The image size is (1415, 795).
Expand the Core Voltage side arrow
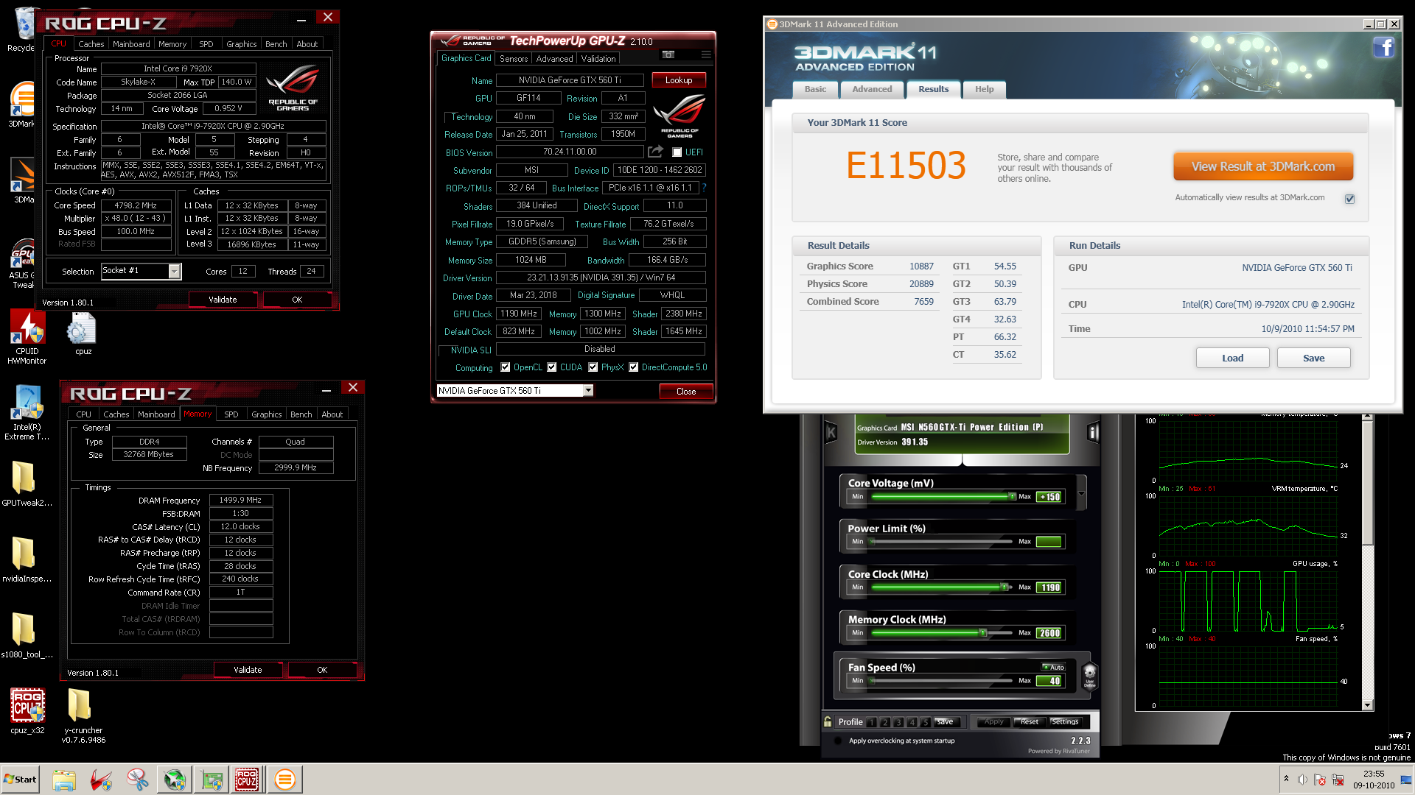click(x=1081, y=494)
